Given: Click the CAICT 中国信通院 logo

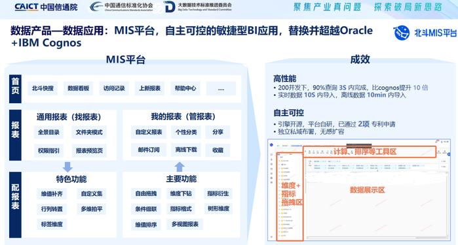Looking at the screenshot, I should tap(46, 7).
